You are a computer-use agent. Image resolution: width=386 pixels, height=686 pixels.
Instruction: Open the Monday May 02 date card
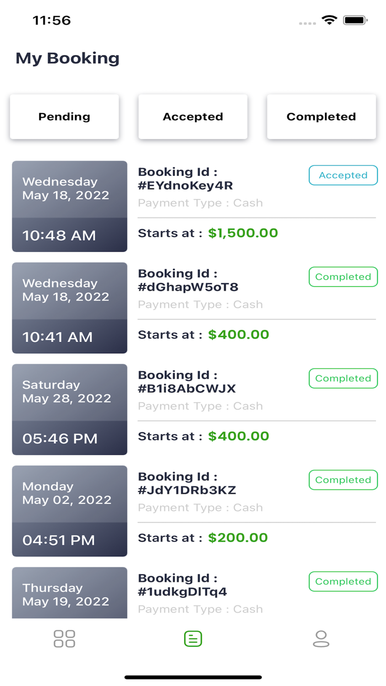pyautogui.click(x=69, y=511)
